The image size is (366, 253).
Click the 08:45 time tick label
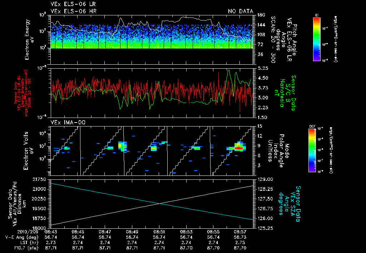(78, 232)
